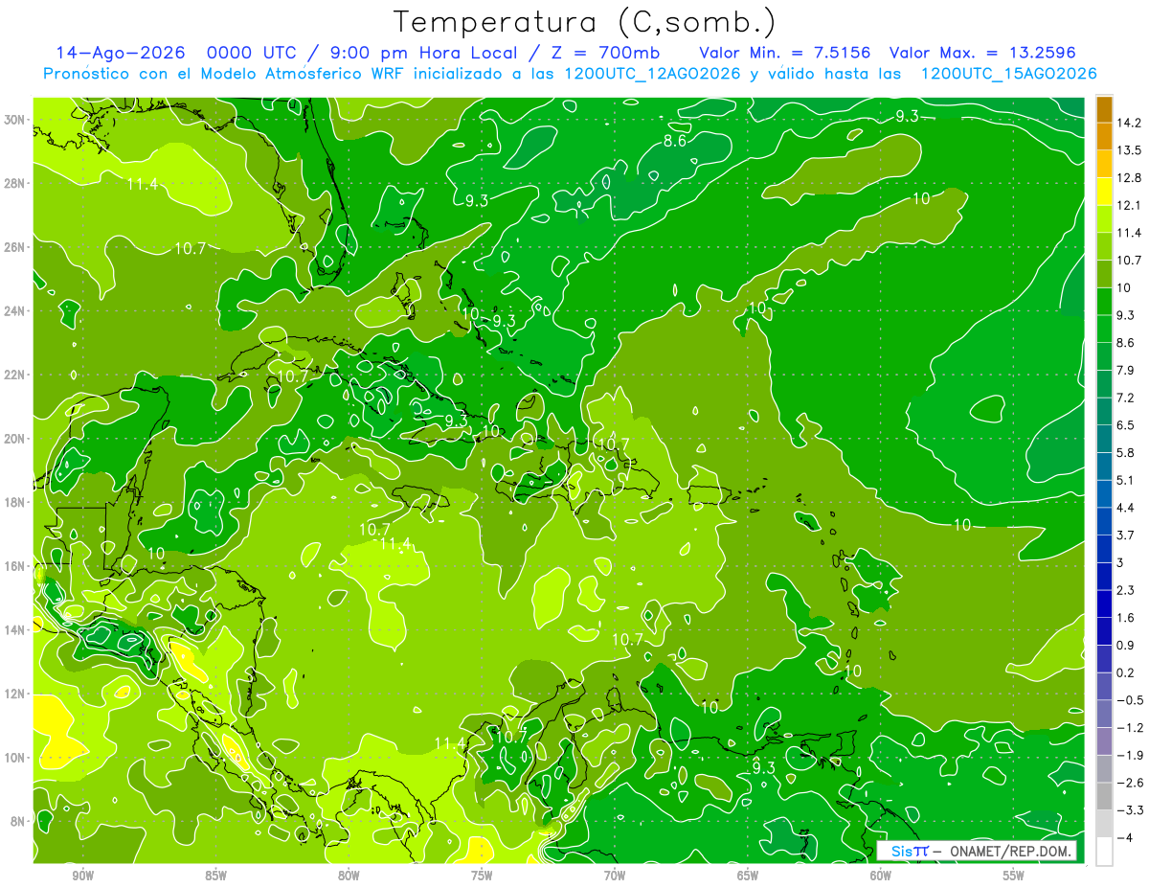Click the latitude axis label "20N"
This screenshot has height=888, width=1149.
coord(13,439)
